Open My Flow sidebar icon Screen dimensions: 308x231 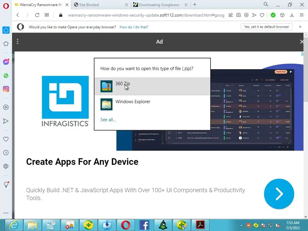pyautogui.click(x=6, y=121)
